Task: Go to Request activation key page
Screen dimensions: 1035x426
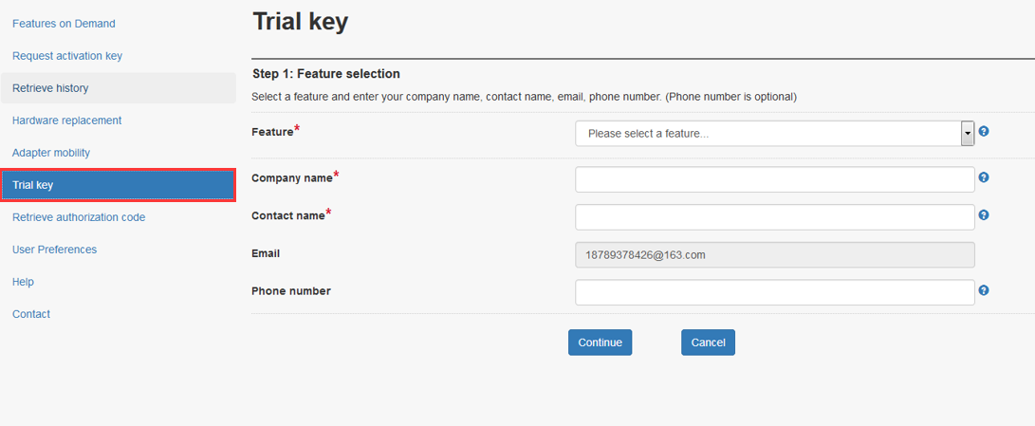Action: pyautogui.click(x=67, y=56)
